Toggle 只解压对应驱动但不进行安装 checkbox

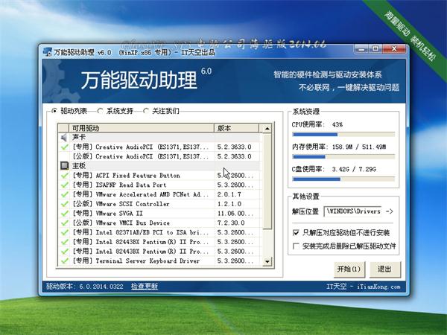[297, 233]
